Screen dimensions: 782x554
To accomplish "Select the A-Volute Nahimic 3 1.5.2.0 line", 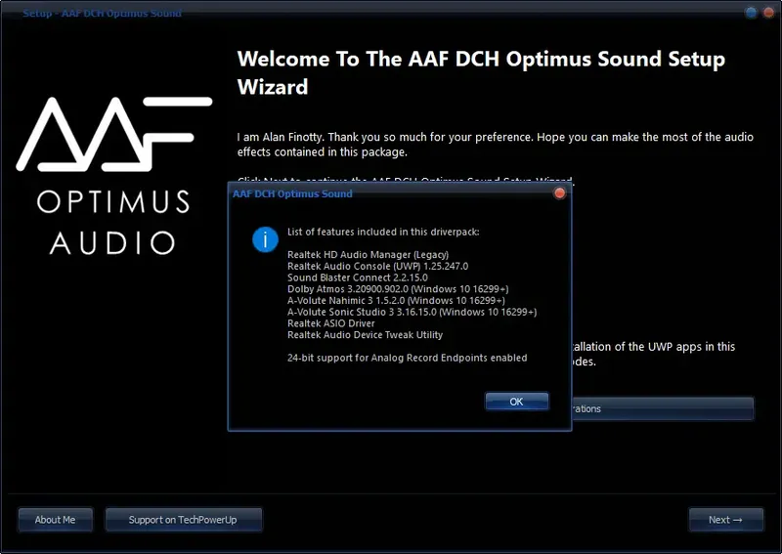I will (x=396, y=301).
